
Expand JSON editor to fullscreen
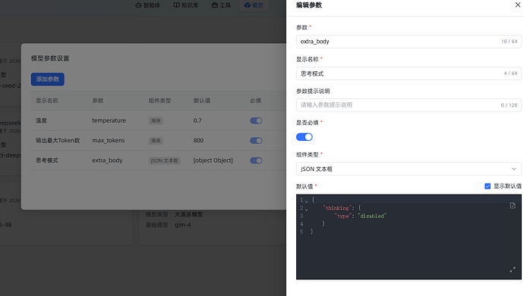(x=513, y=270)
